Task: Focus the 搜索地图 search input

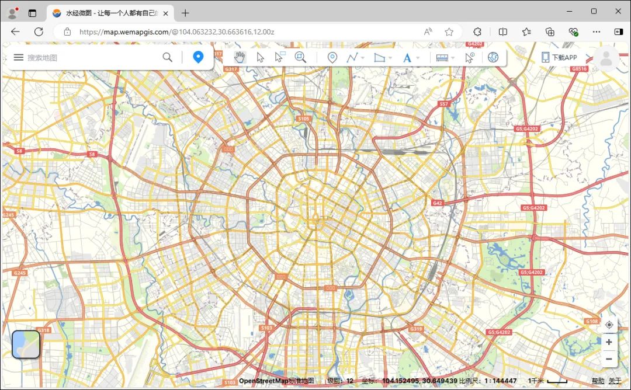Action: (x=92, y=57)
